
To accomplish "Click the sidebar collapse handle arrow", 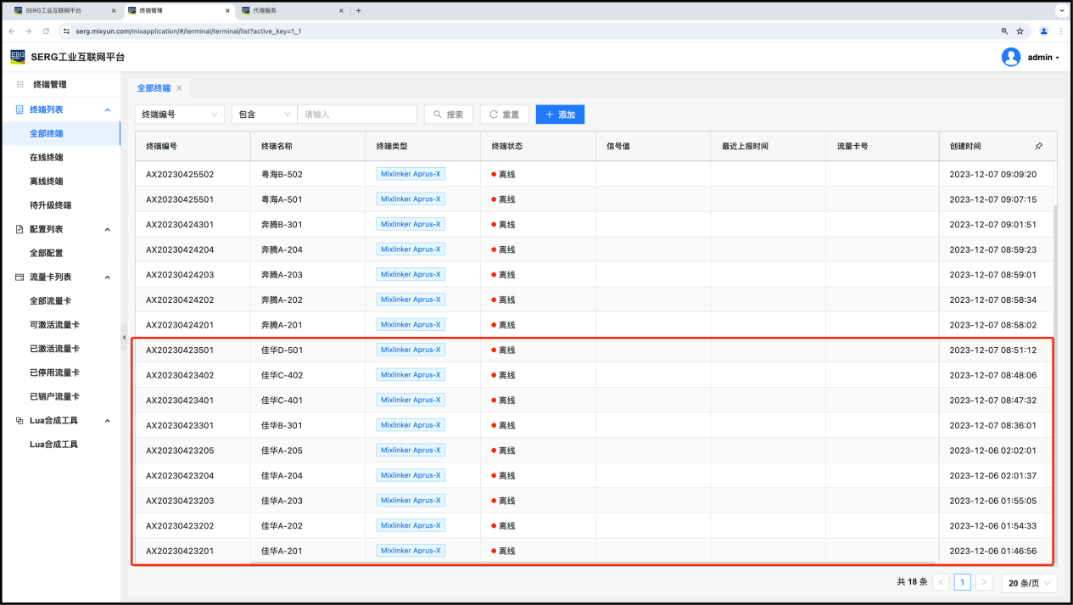I will [124, 336].
